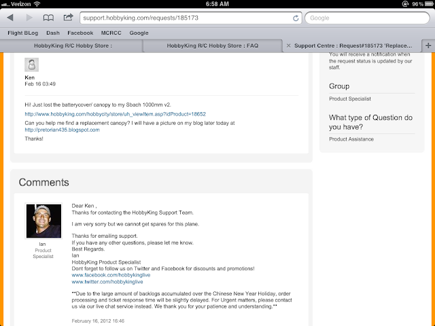Reload page with the refresh icon
The image size is (435, 326).
pos(296,18)
